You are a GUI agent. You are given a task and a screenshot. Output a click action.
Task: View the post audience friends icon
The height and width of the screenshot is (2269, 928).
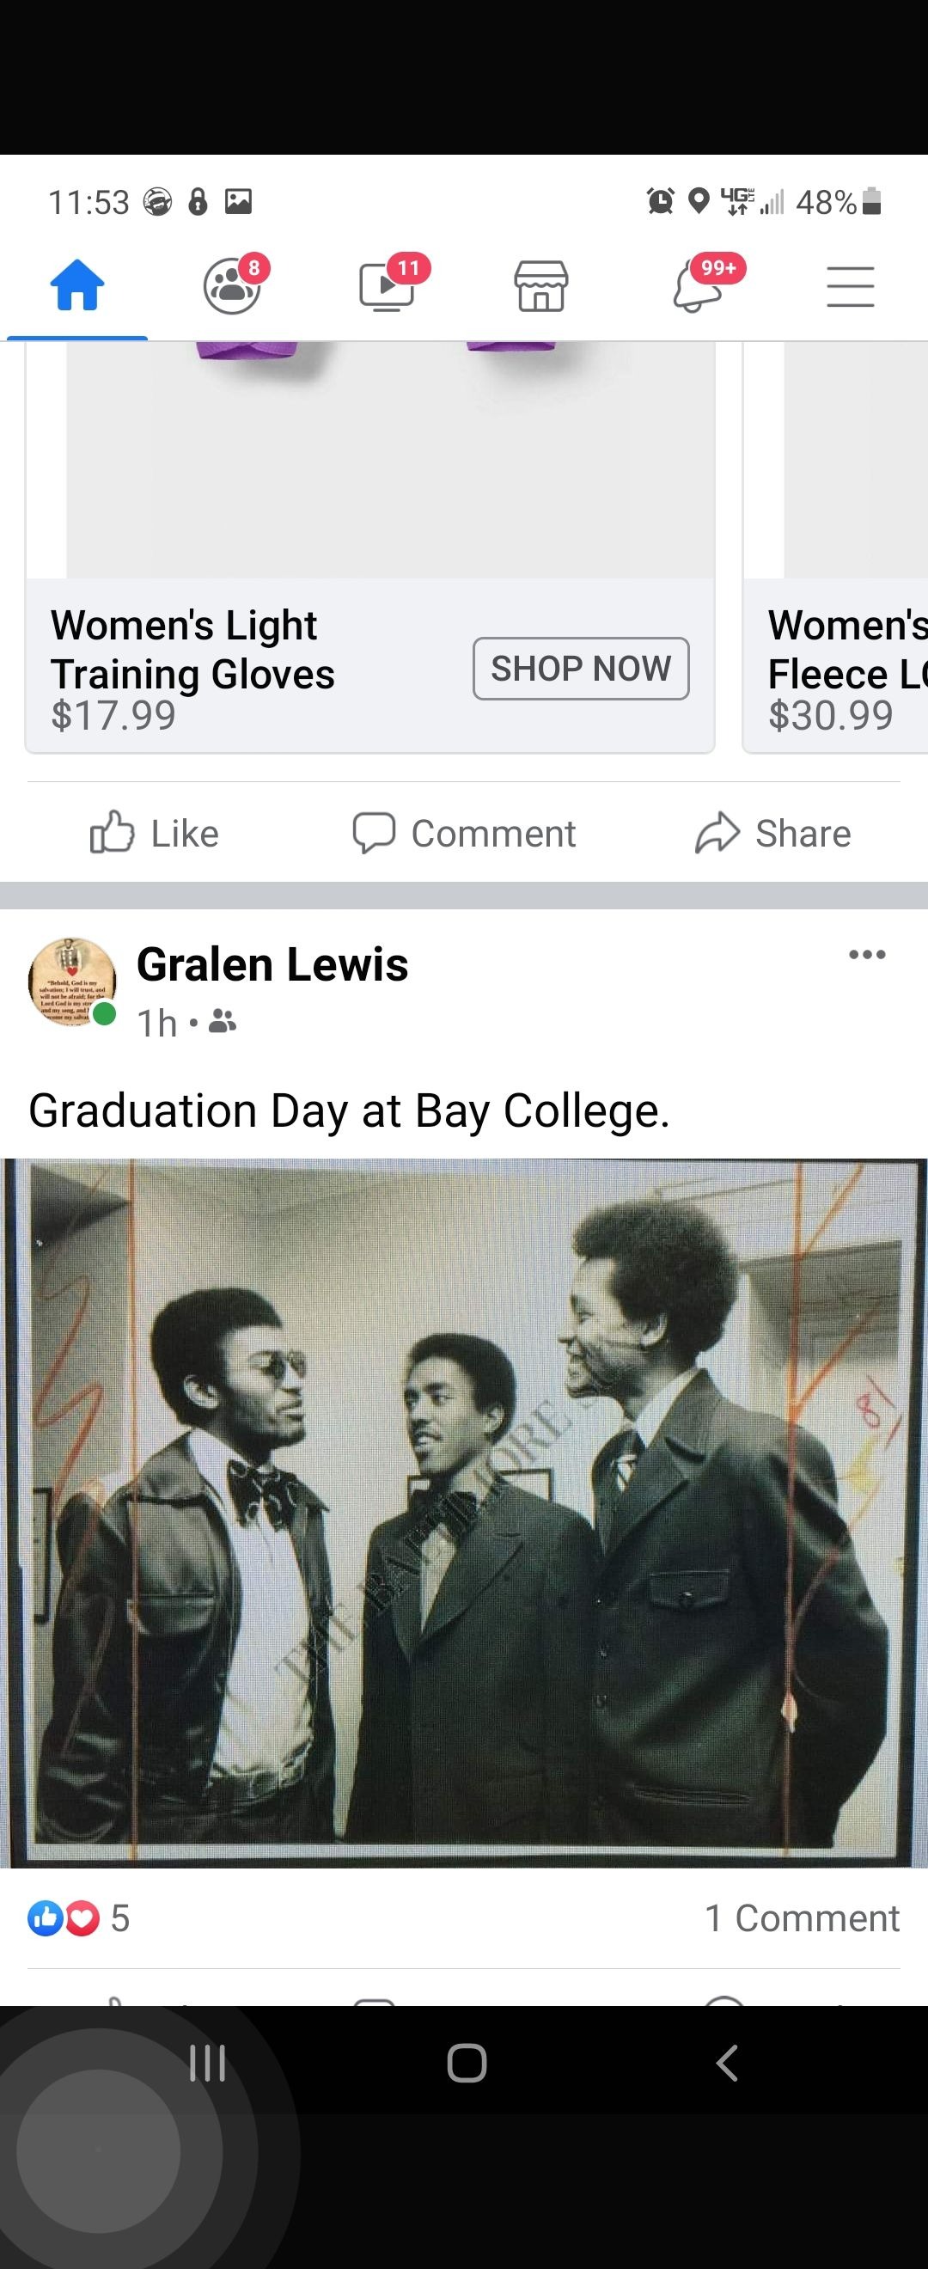223,1022
